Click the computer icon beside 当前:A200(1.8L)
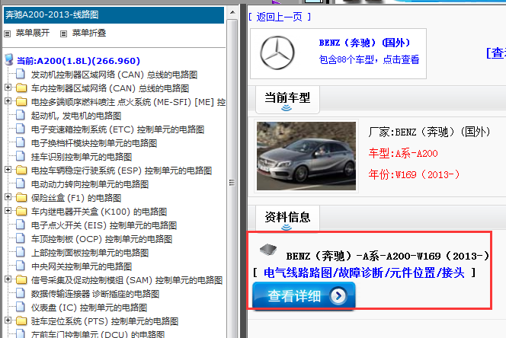 point(9,59)
